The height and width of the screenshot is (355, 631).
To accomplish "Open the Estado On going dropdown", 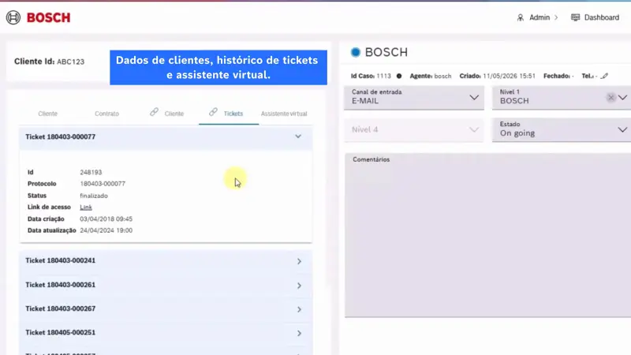I will 562,129.
